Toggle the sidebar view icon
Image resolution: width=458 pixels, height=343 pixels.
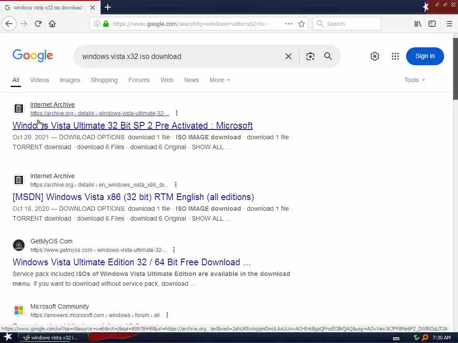(x=432, y=24)
